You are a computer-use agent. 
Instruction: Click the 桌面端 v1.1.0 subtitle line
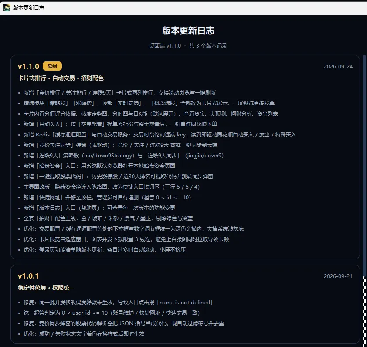coord(188,46)
